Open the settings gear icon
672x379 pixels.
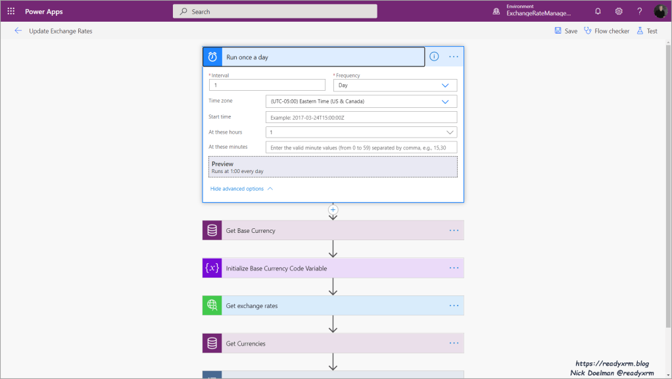coord(619,11)
